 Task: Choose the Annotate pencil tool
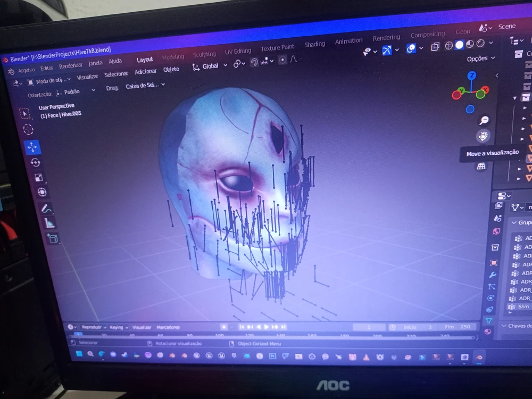[x=46, y=208]
